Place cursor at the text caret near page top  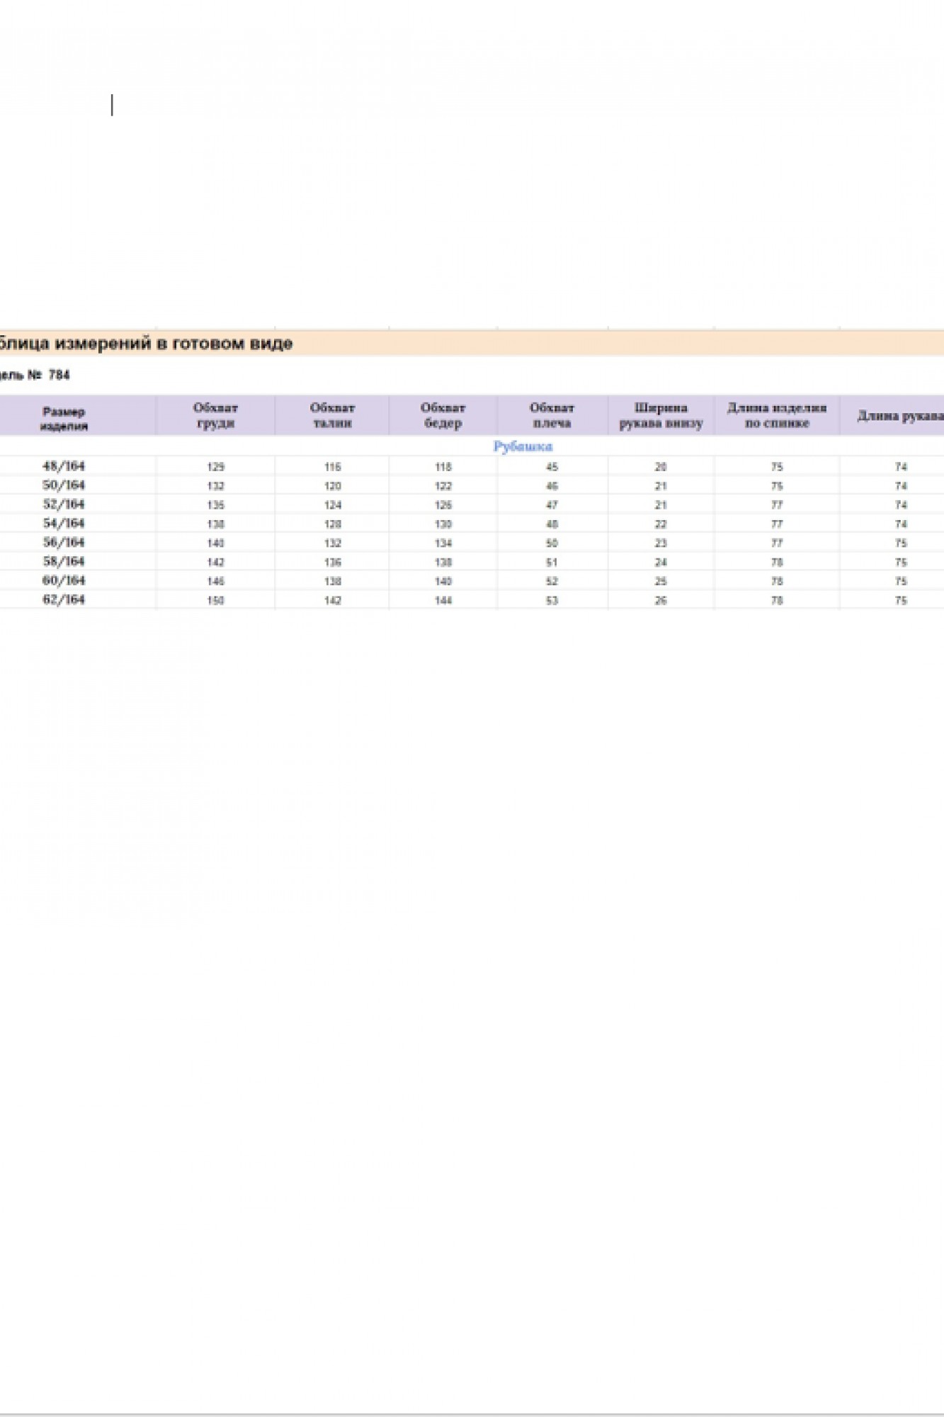(112, 105)
